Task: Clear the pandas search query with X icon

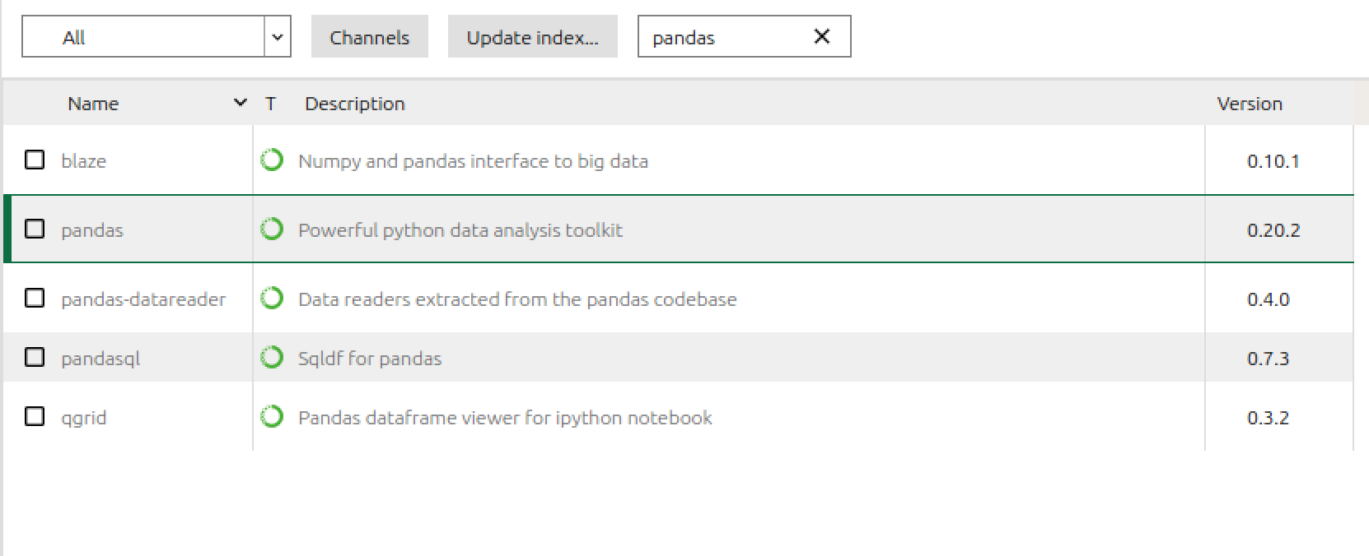Action: click(x=820, y=36)
